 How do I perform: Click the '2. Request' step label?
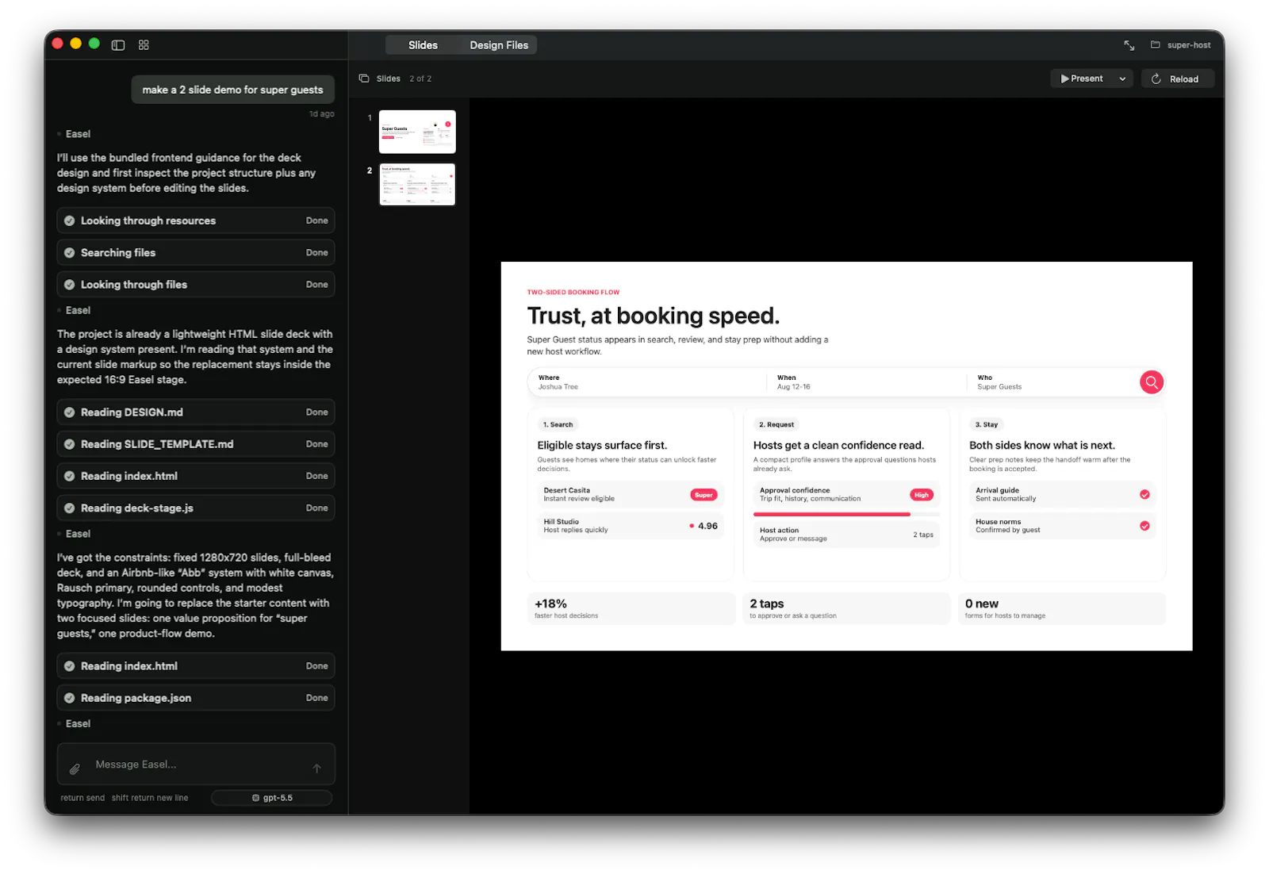(776, 424)
